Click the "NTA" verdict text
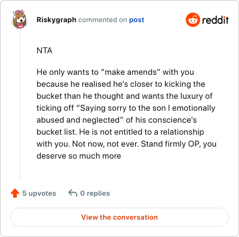Screen dimensions: 239x237 point(44,50)
